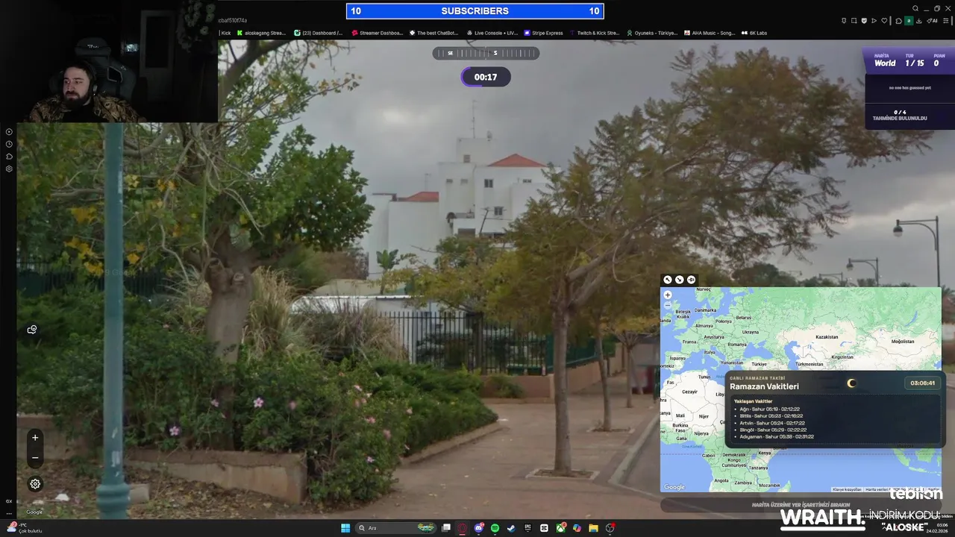Click the streamer webcam thumbnail
Image resolution: width=955 pixels, height=537 pixels.
[108, 61]
